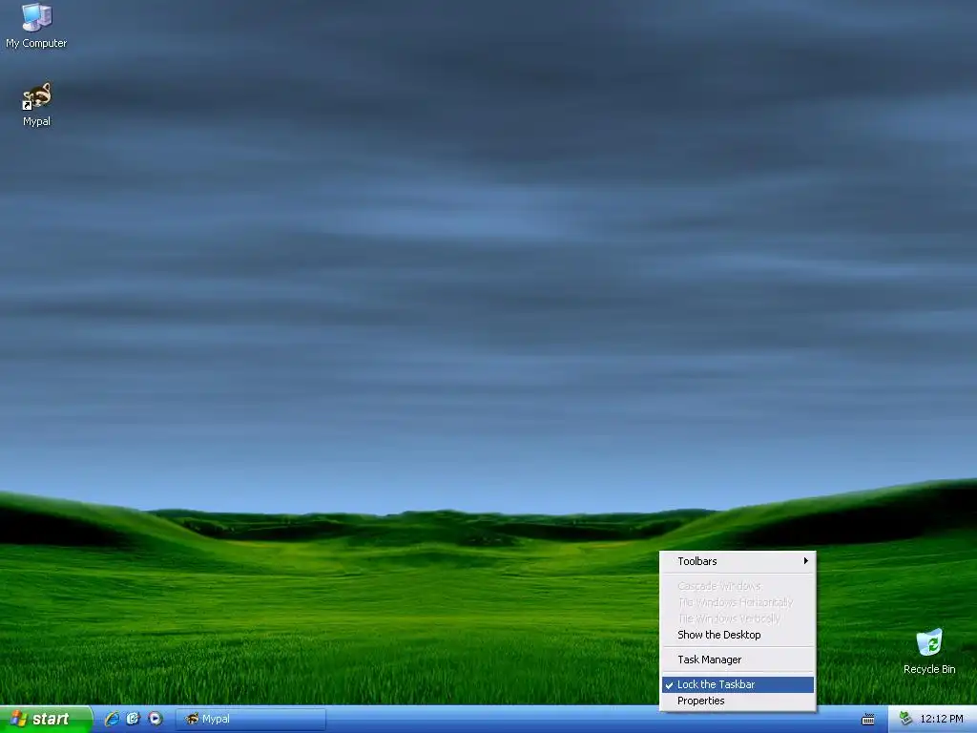Launch Internet Explorer from Quick Launch
Screen dimensions: 977x733
coord(113,719)
